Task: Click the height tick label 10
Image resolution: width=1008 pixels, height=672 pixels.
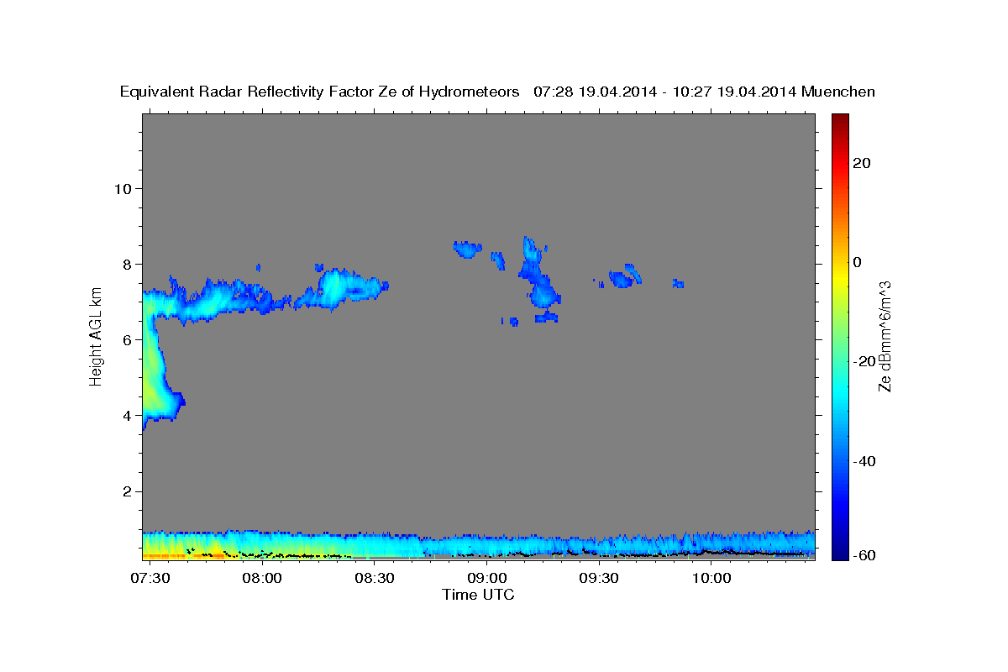Action: tap(123, 188)
